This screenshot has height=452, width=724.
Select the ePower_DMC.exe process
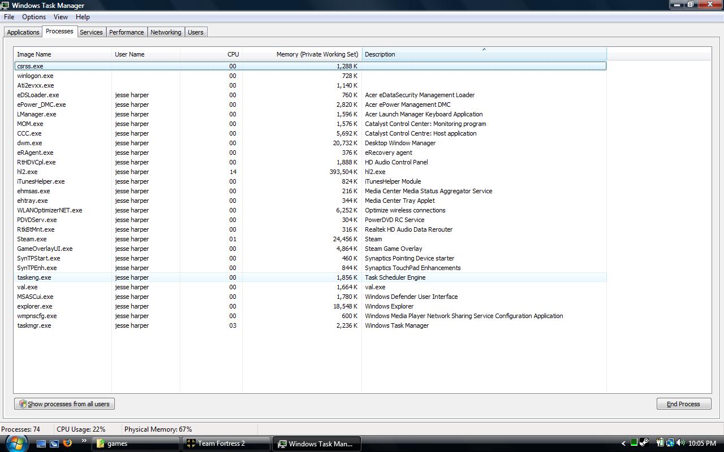click(x=310, y=105)
